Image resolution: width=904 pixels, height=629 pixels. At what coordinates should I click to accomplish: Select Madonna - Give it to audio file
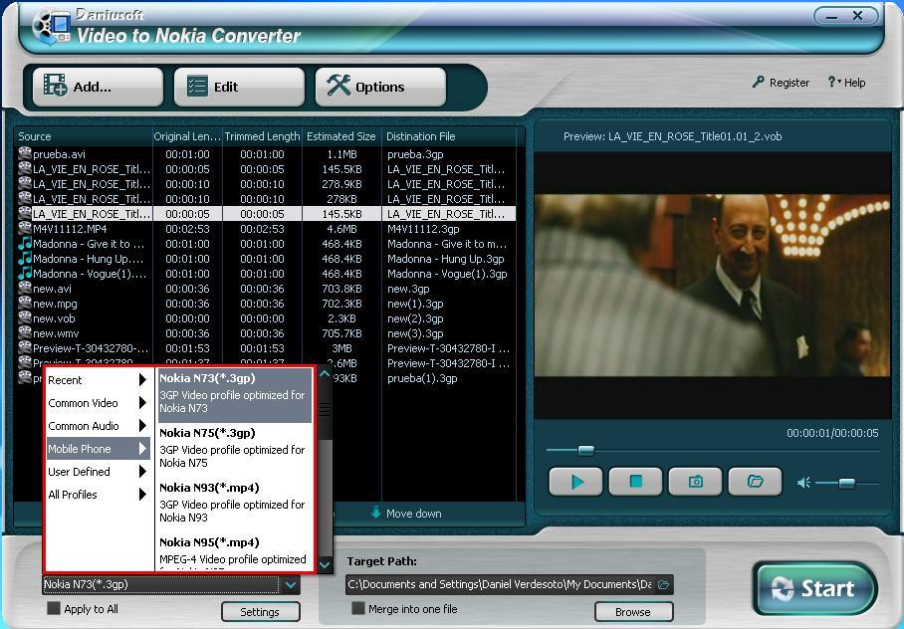click(266, 244)
